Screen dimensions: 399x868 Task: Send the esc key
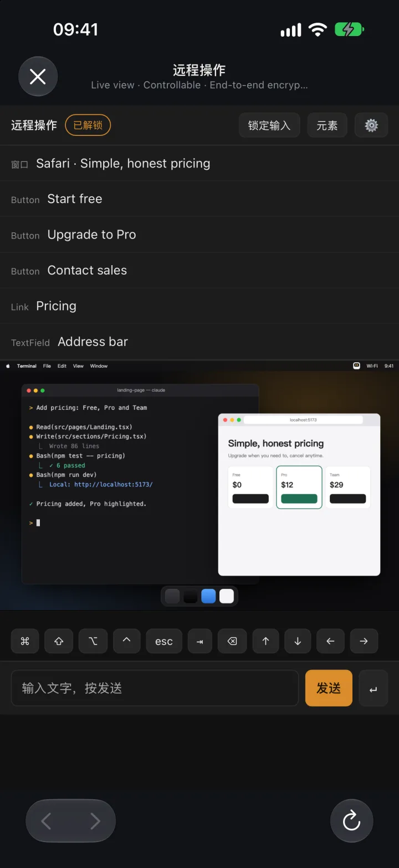coord(164,641)
